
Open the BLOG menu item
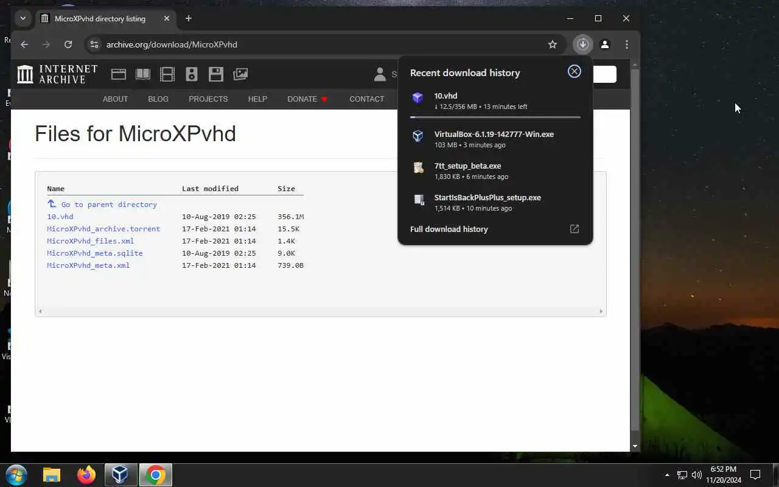click(158, 99)
